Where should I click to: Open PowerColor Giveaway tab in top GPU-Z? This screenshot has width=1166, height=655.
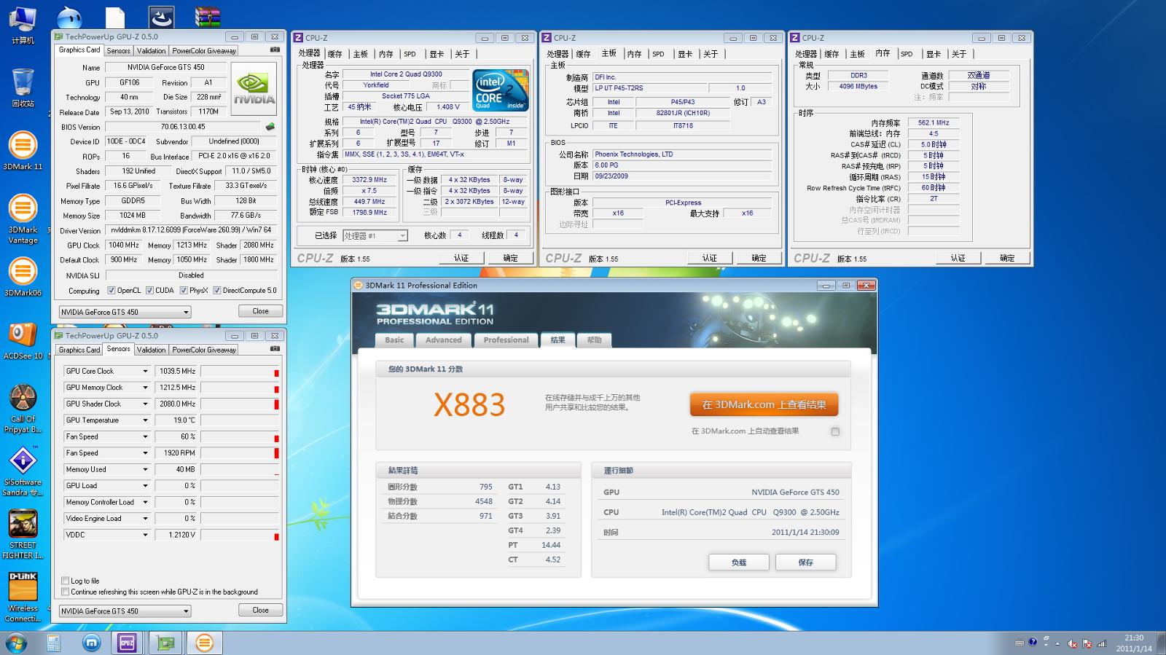(x=204, y=51)
